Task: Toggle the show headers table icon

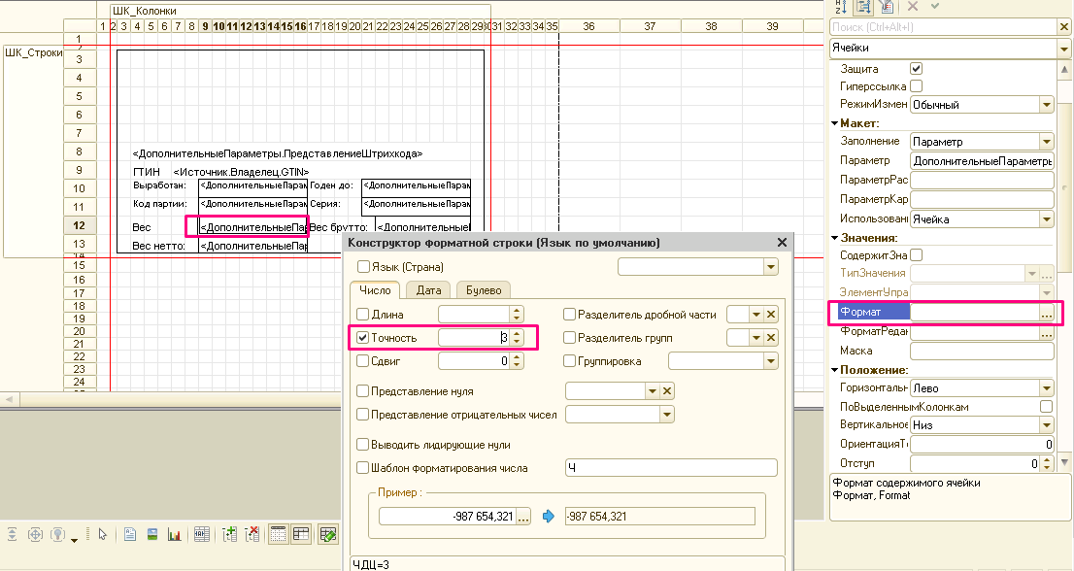Action: 301,535
